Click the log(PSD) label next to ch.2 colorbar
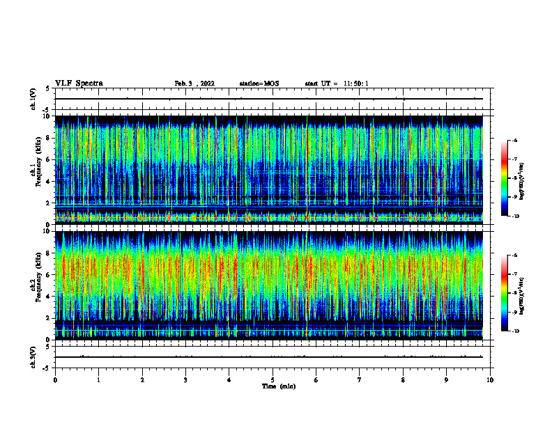552x426 pixels. [x=521, y=296]
